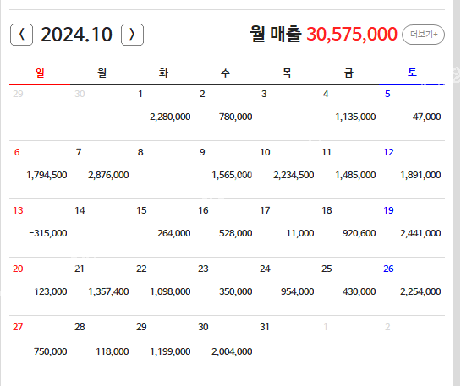Select the negative amount -315,000 on the 13th

(48, 233)
